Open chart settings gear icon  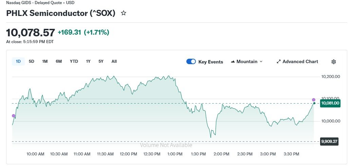[334, 62]
